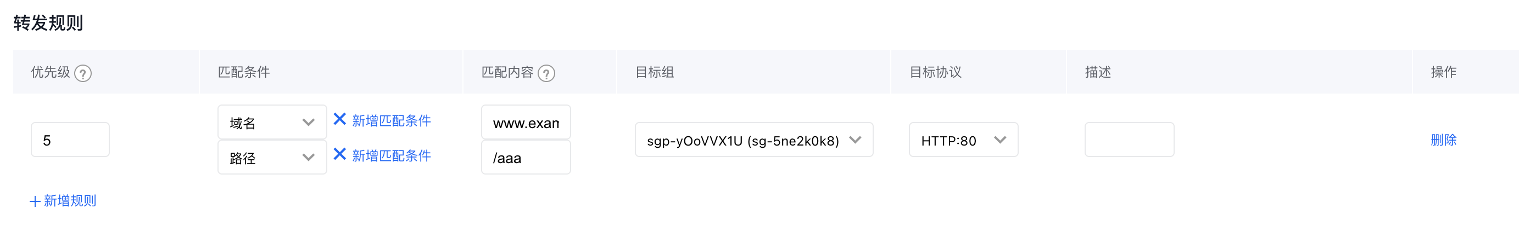Remove the path match condition with X
This screenshot has height=232, width=1519.
click(339, 154)
